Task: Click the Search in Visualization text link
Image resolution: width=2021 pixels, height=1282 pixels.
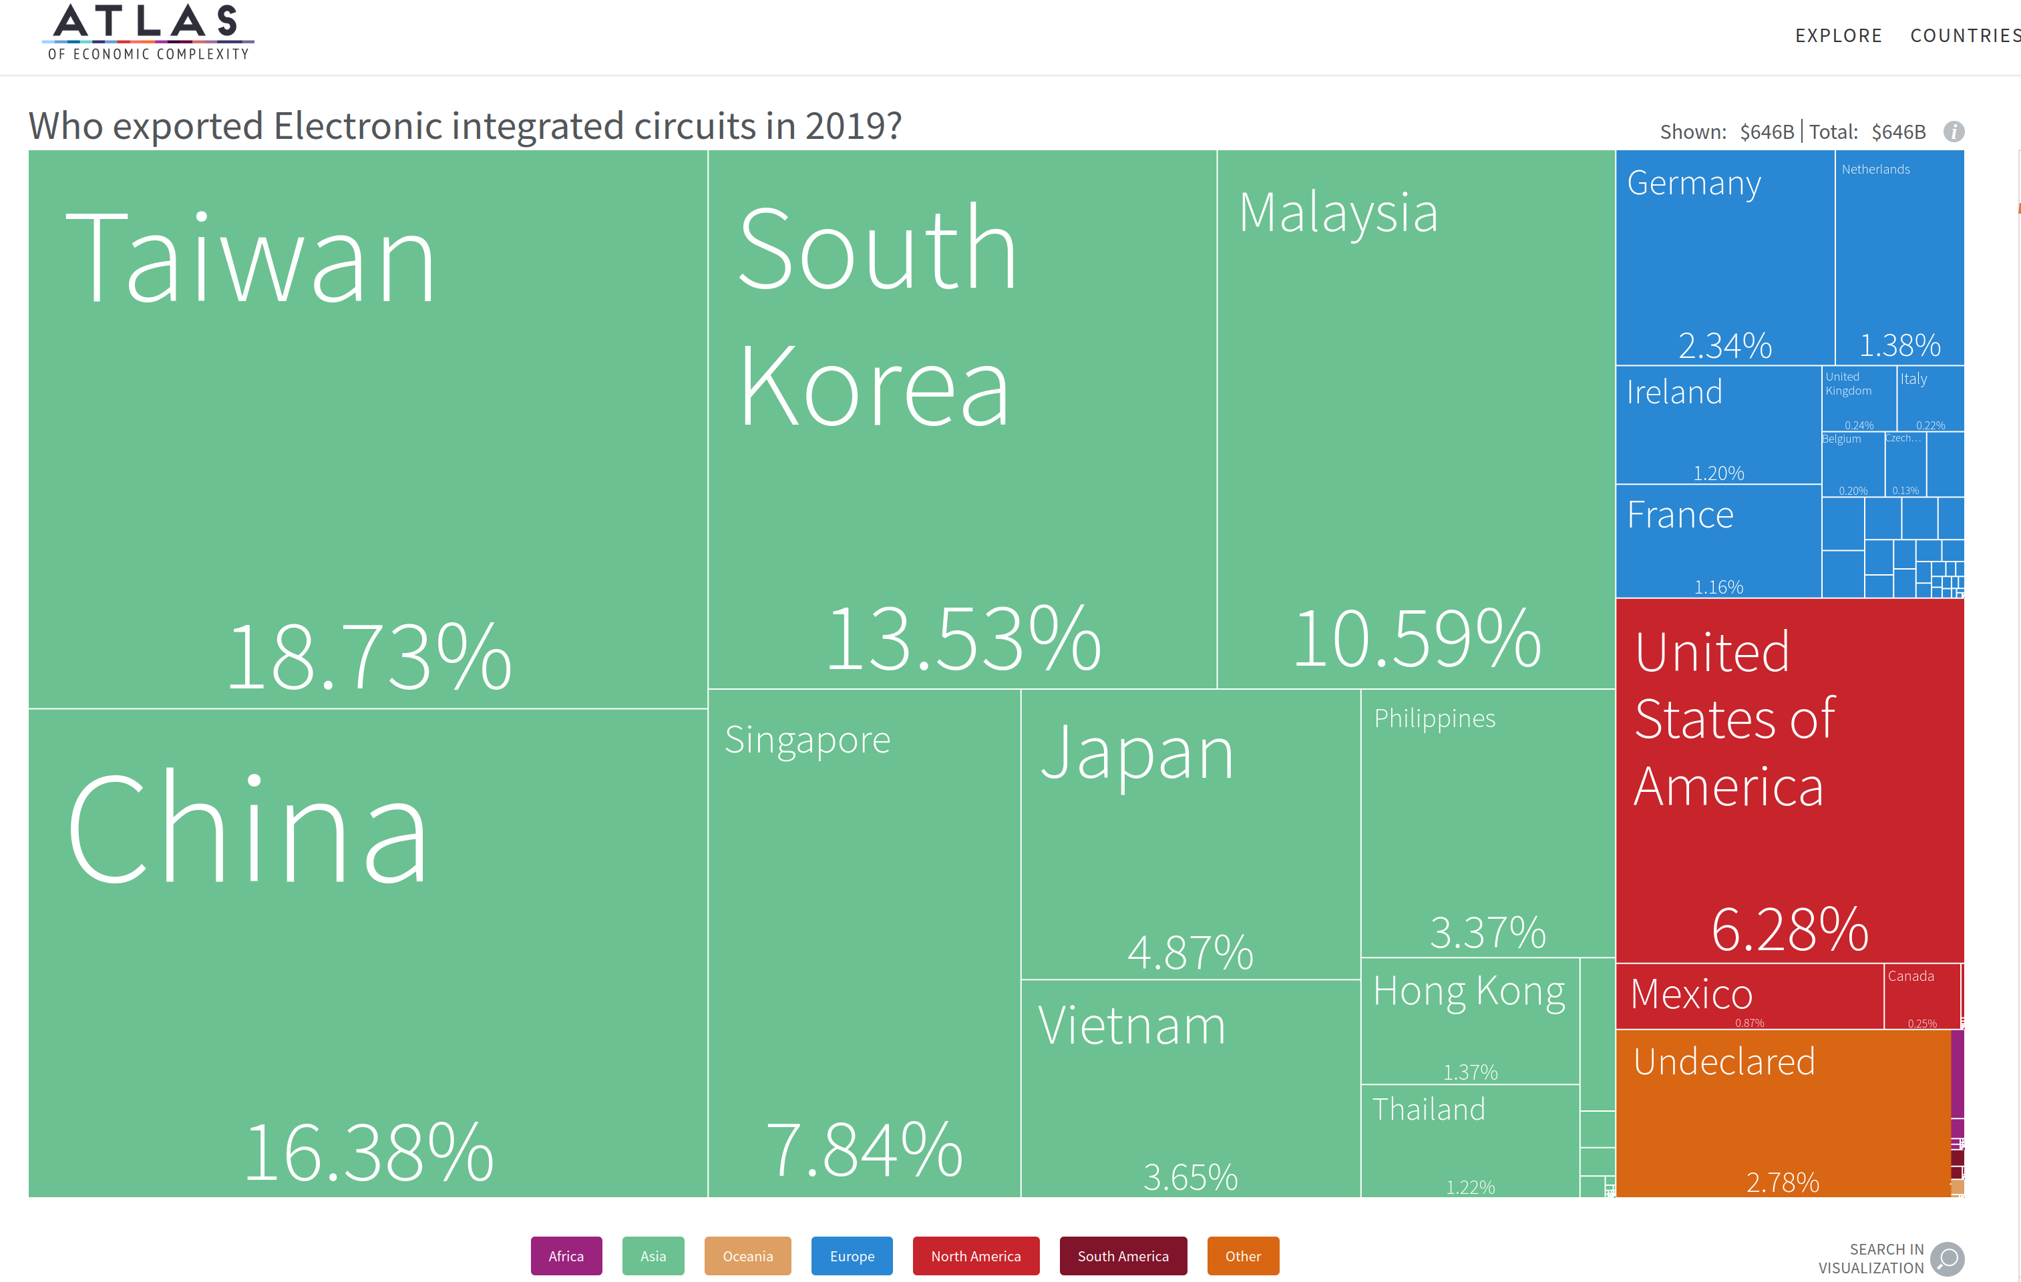Action: [x=1871, y=1259]
